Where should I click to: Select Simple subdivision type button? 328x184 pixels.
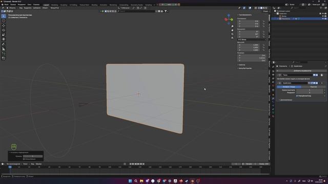[x=314, y=87]
